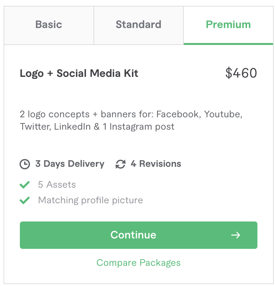275x286 pixels.
Task: Open the Standard package tab
Action: point(138,25)
